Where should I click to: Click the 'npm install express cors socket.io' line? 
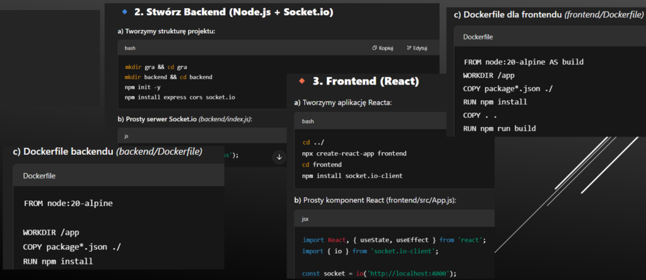[x=180, y=98]
